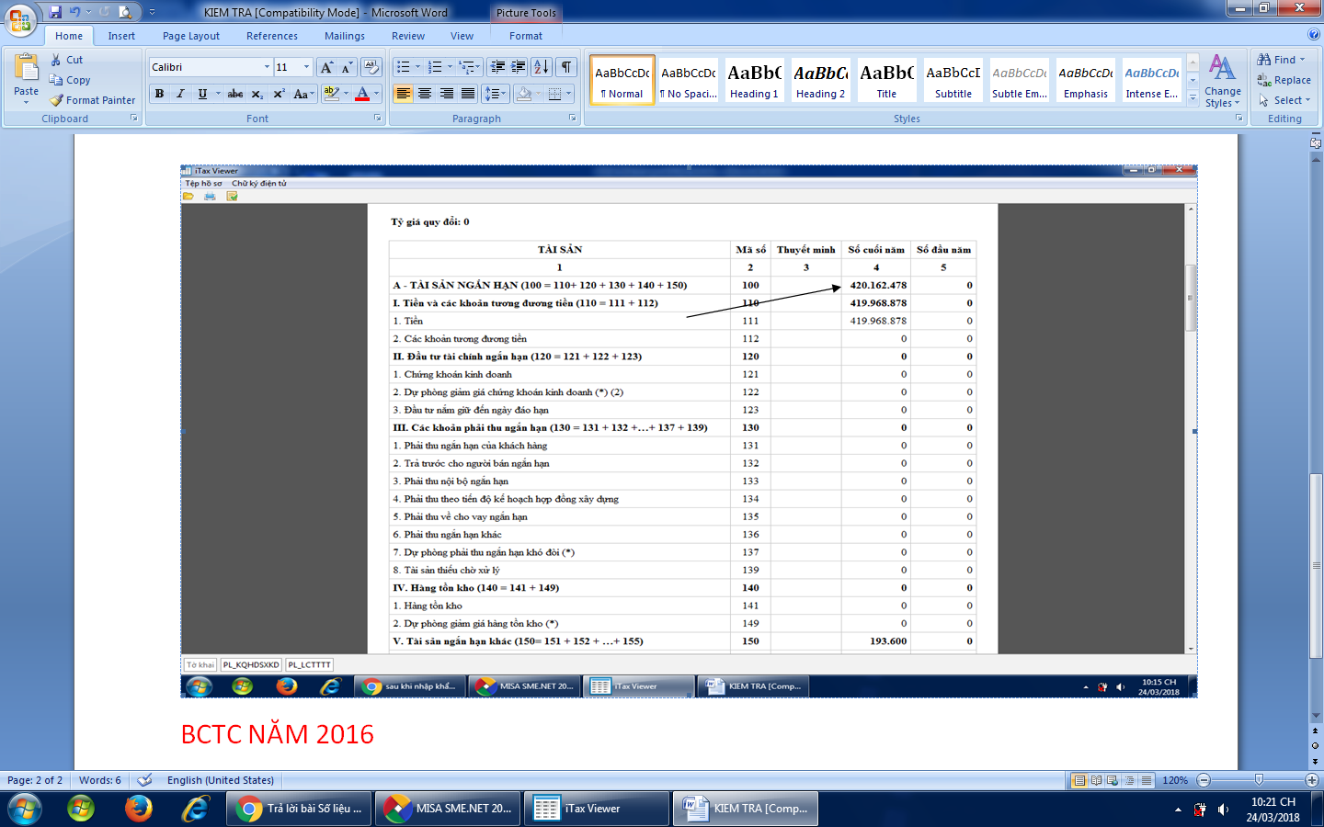The width and height of the screenshot is (1324, 827).
Task: Clear formatting
Action: click(x=371, y=67)
